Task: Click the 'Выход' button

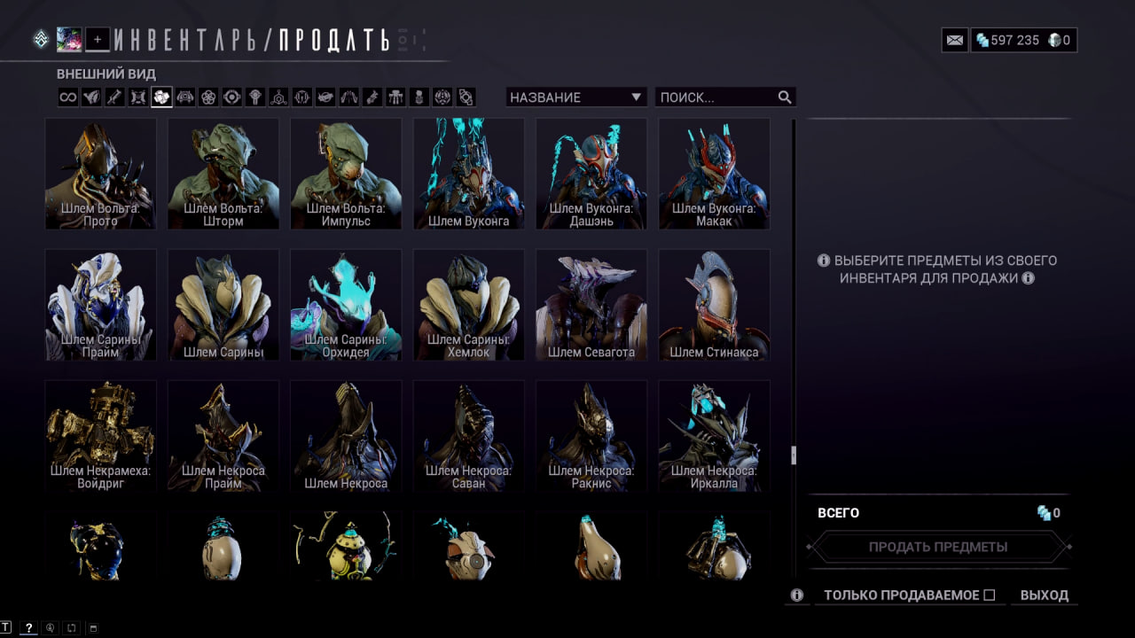Action: click(1045, 595)
